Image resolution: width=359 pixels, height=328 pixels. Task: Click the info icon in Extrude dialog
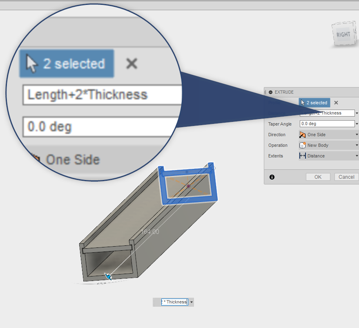(272, 177)
